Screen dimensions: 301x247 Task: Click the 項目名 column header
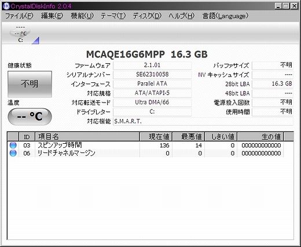tap(87, 137)
